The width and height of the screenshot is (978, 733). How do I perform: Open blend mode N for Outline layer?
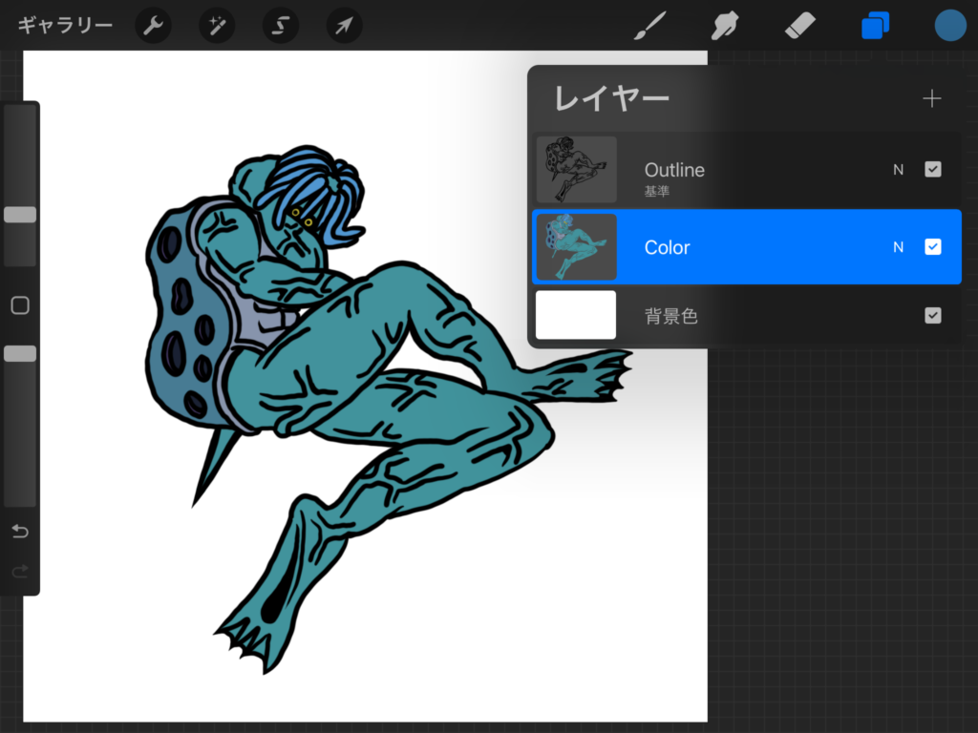tap(898, 170)
